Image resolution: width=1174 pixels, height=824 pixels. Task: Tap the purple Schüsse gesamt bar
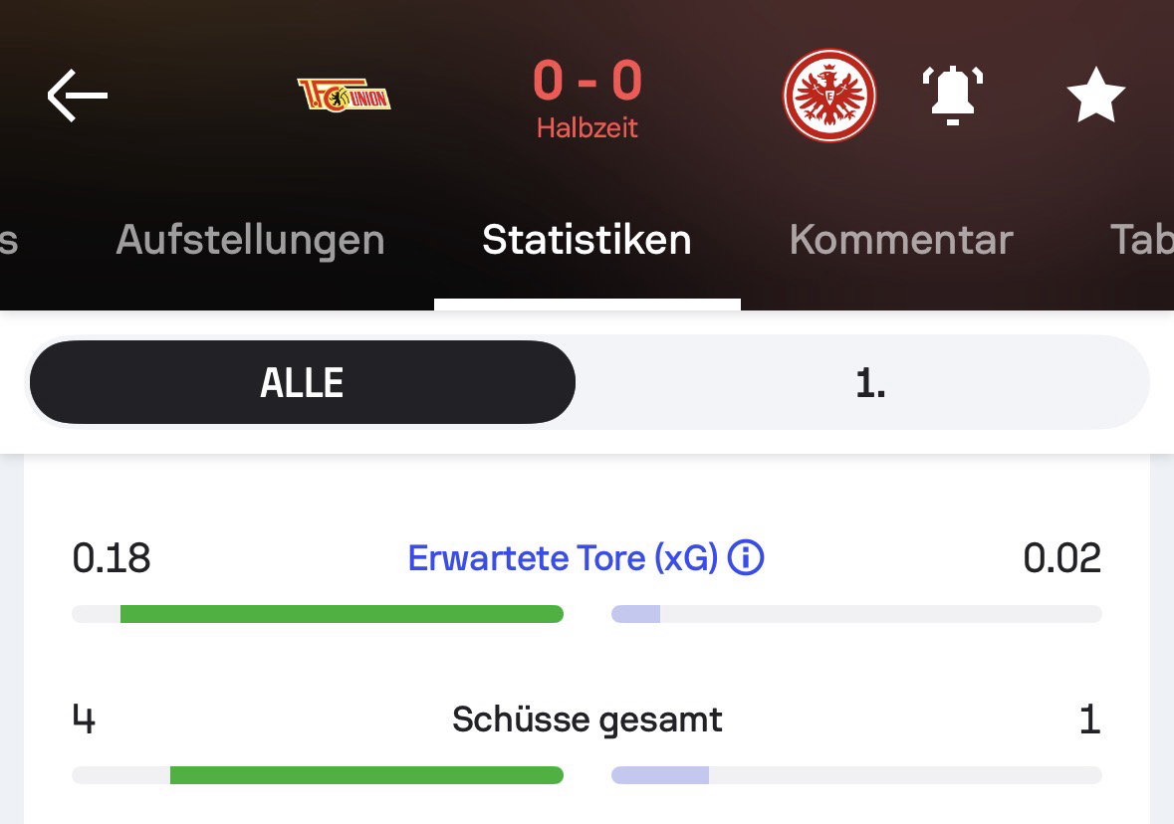click(x=660, y=775)
